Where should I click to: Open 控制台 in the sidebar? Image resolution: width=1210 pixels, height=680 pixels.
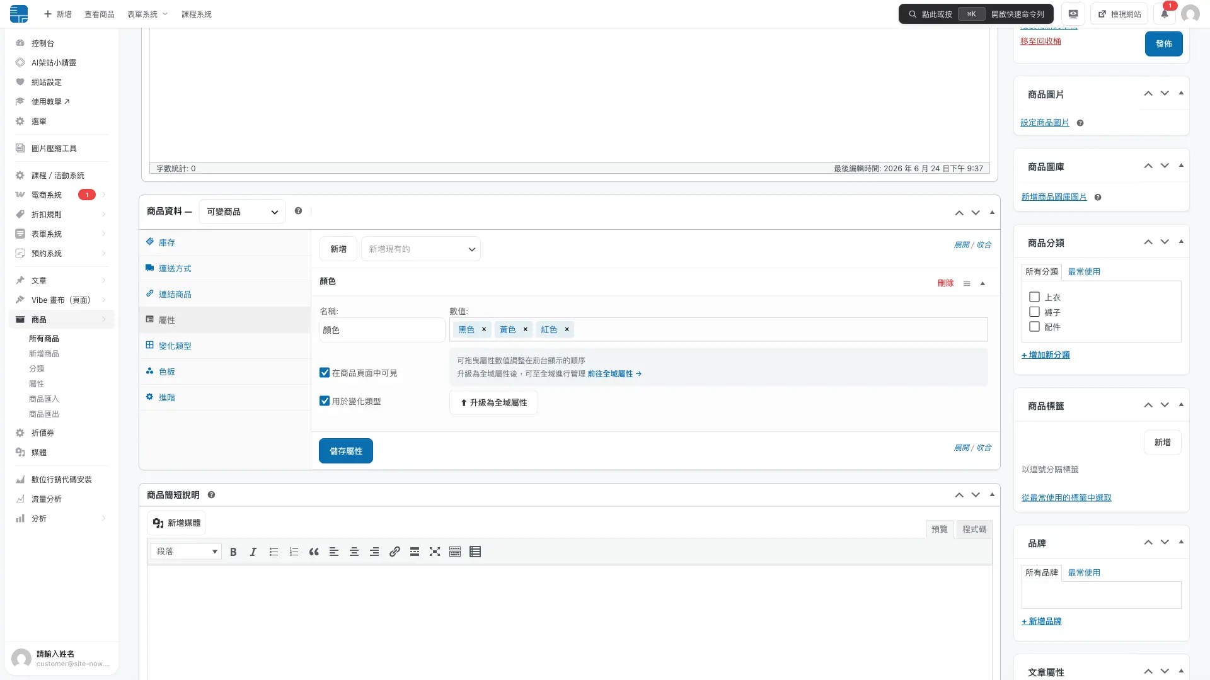click(x=61, y=43)
